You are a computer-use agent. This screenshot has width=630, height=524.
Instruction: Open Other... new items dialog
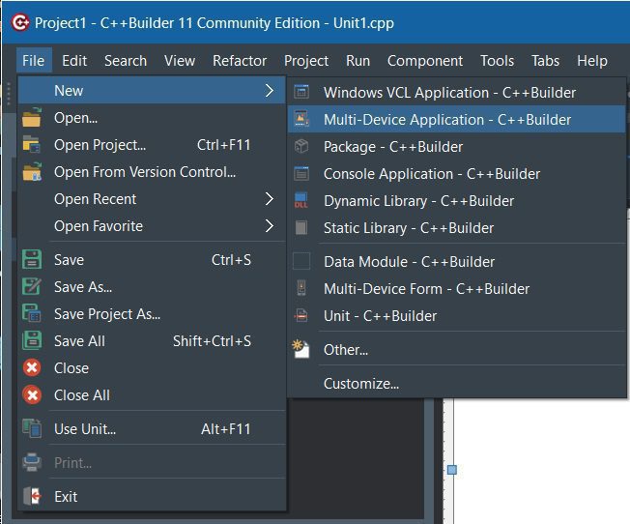tap(457, 349)
